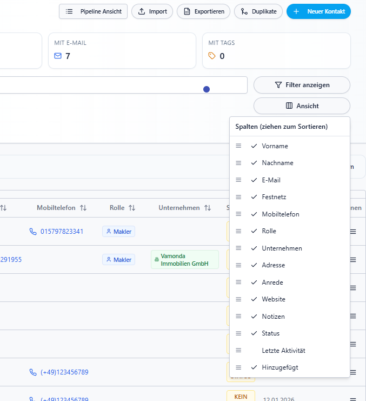Click into the contact search field
Image resolution: width=366 pixels, height=401 pixels.
(x=108, y=85)
